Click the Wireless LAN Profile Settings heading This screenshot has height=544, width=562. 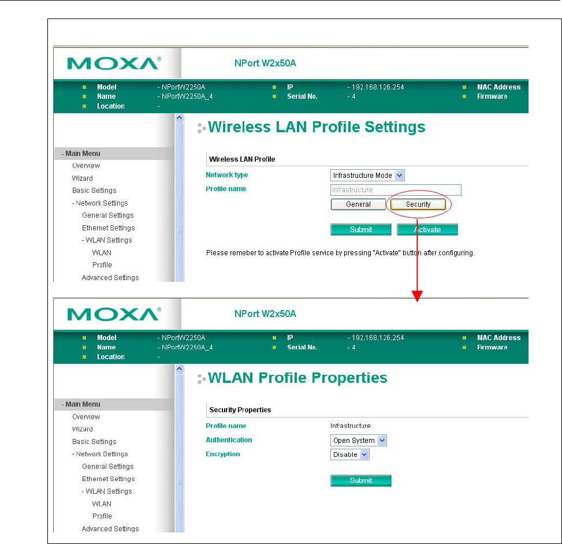coord(317,127)
